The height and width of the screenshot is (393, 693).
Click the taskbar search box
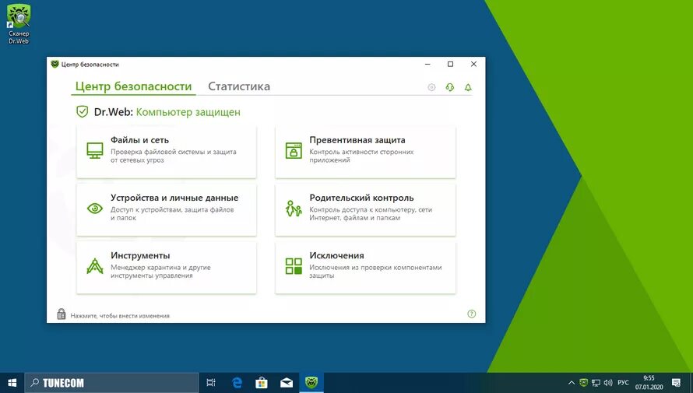coord(112,382)
